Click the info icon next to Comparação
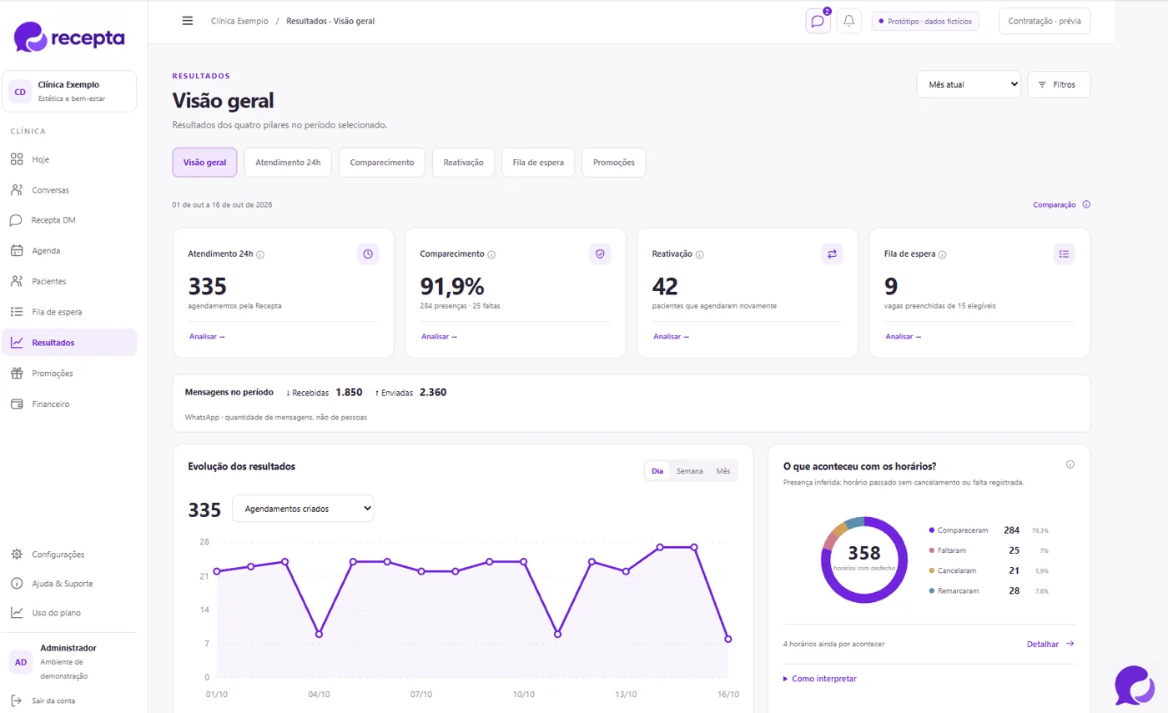 pos(1086,204)
